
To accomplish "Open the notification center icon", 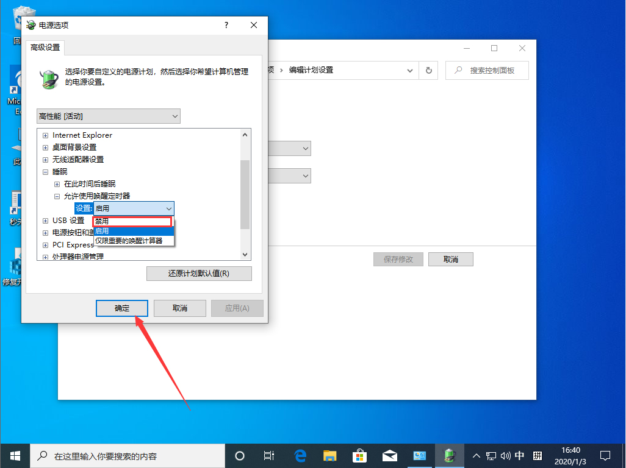I will coord(605,455).
